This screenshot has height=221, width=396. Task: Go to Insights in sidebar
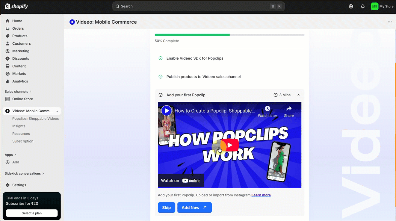(x=19, y=126)
